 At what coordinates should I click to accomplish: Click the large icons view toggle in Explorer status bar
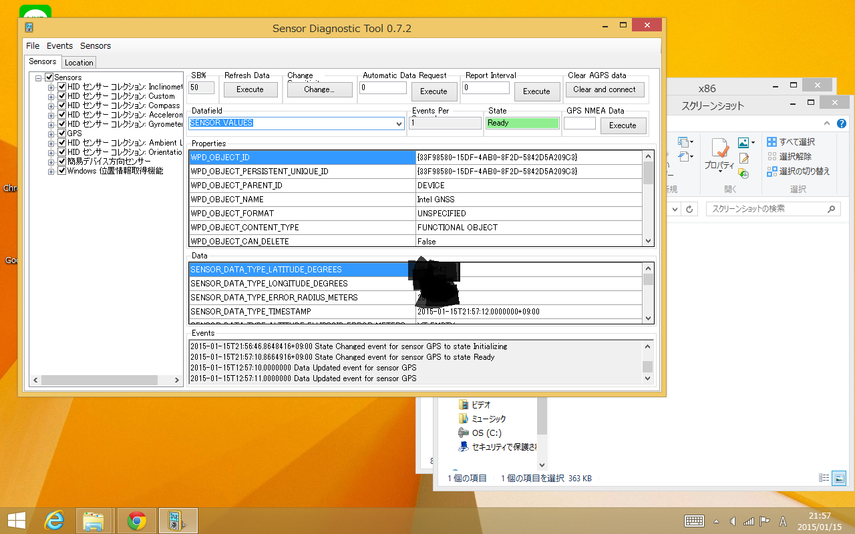tap(839, 478)
